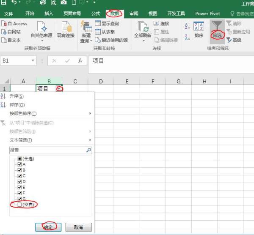The height and width of the screenshot is (235, 254).
Task: Toggle the (全选) select all checkbox
Action: [19, 158]
